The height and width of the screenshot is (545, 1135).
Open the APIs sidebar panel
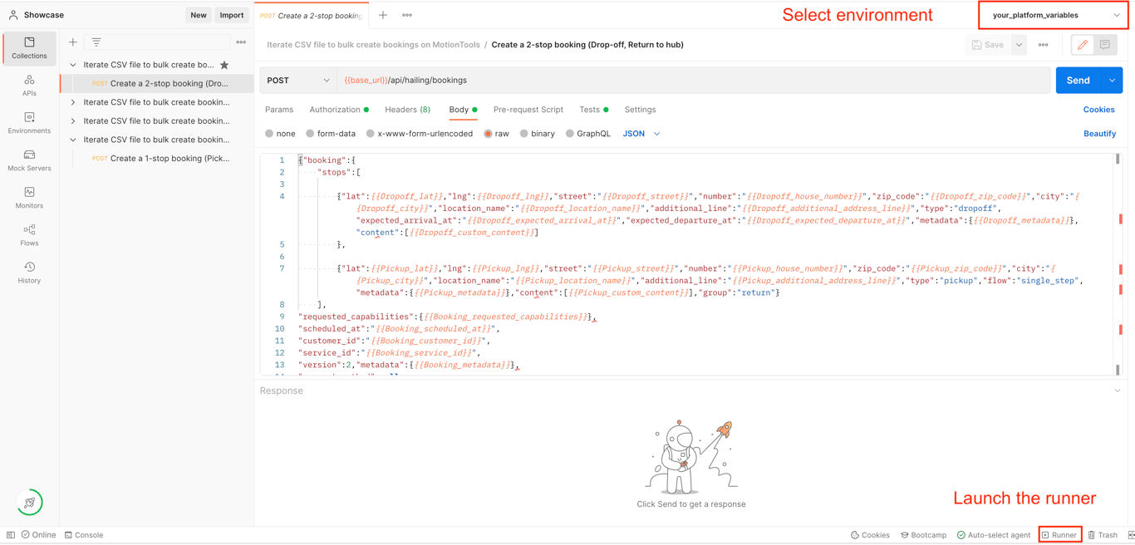29,86
